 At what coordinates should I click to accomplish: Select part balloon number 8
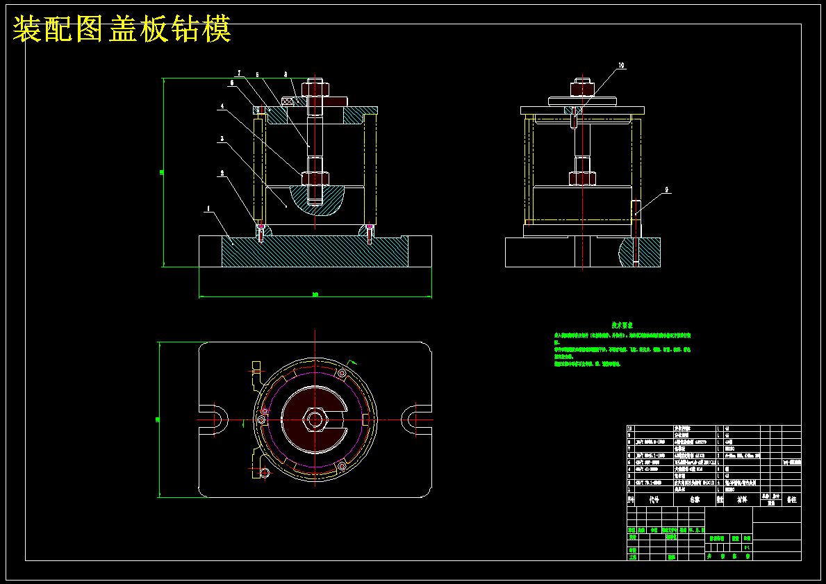[x=286, y=75]
